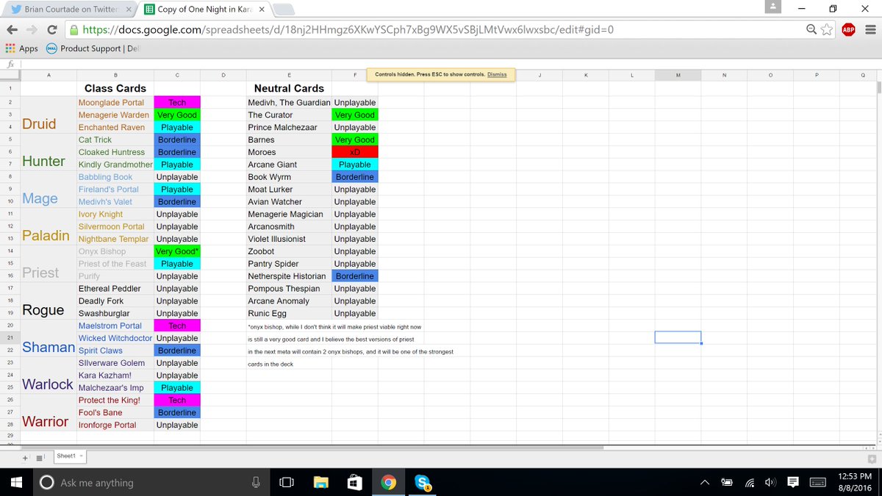Click the Neutral Cards header cell

tap(289, 88)
